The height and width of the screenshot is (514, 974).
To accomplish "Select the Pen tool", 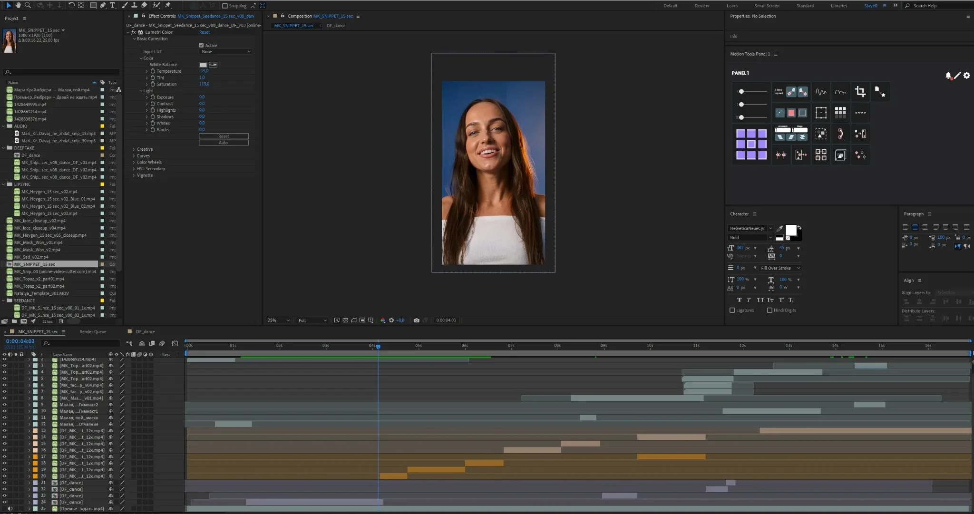I will point(103,5).
